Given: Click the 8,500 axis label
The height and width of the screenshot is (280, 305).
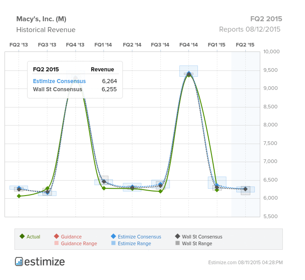Looking at the screenshot, I should (270, 107).
